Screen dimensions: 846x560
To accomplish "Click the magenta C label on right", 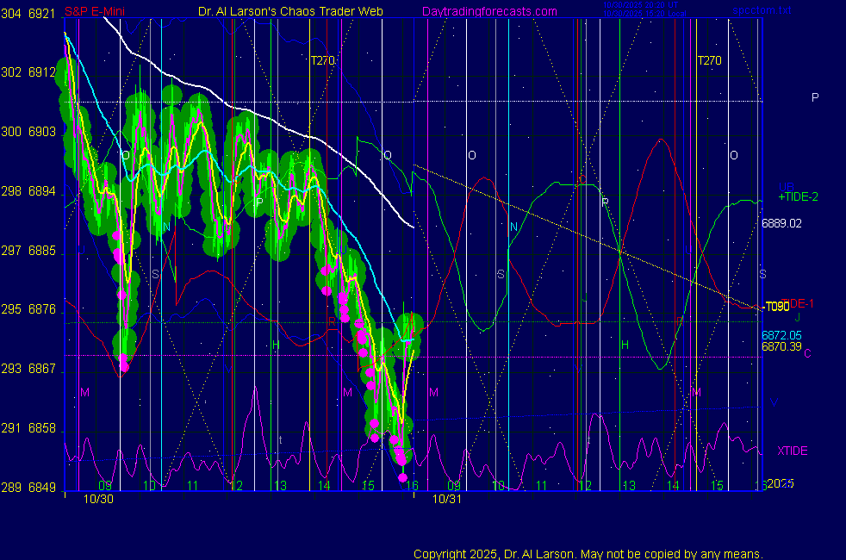I will (807, 353).
